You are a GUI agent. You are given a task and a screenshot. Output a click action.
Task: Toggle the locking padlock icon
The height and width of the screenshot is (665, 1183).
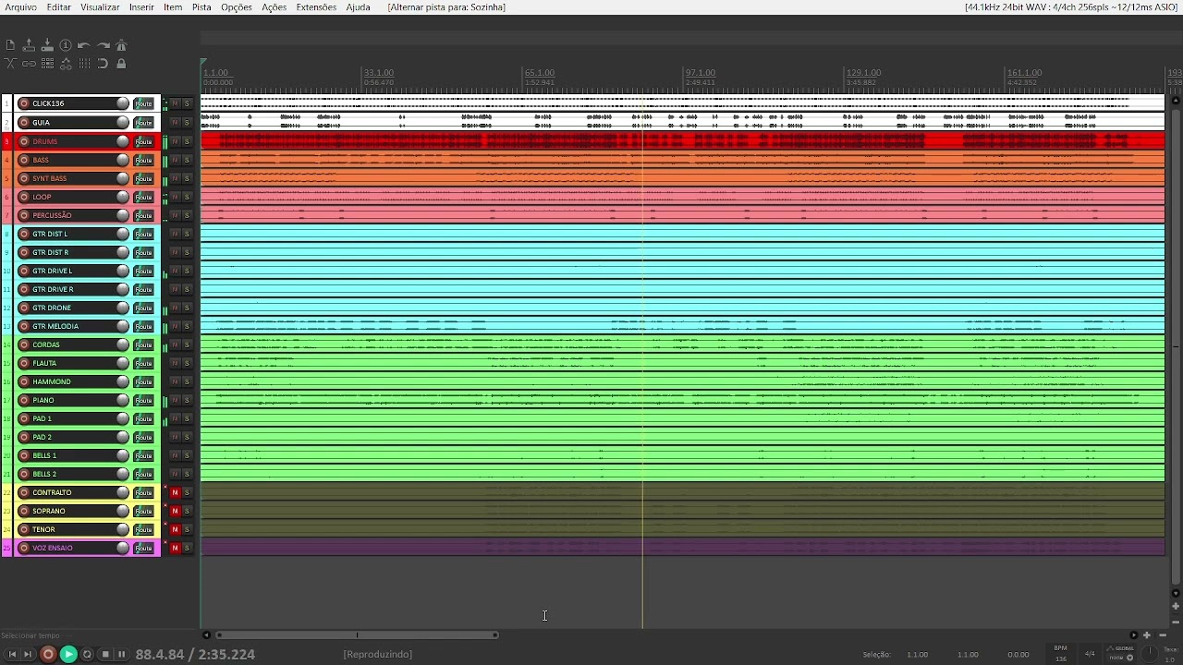121,64
